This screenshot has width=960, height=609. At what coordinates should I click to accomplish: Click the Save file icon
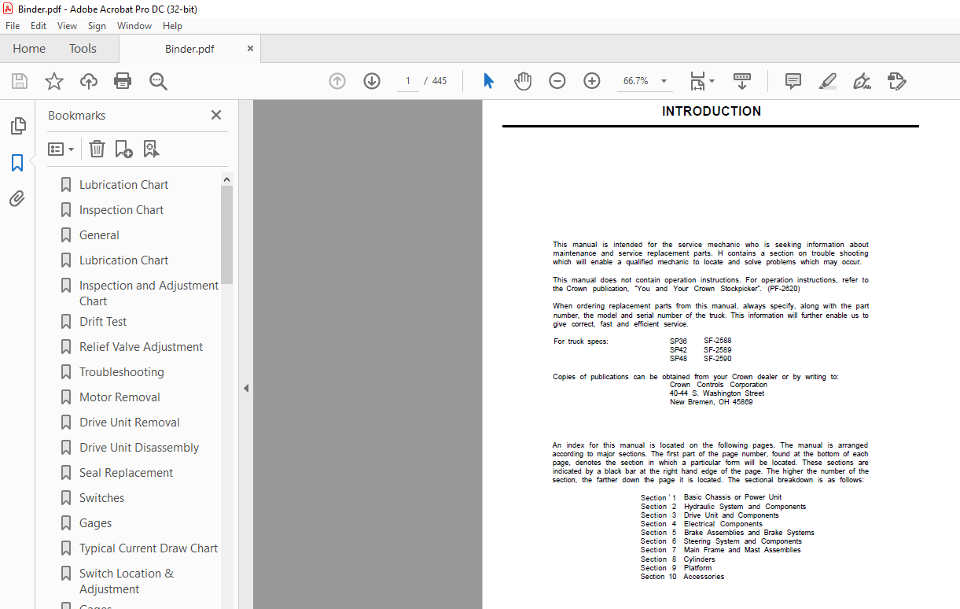pyautogui.click(x=20, y=81)
